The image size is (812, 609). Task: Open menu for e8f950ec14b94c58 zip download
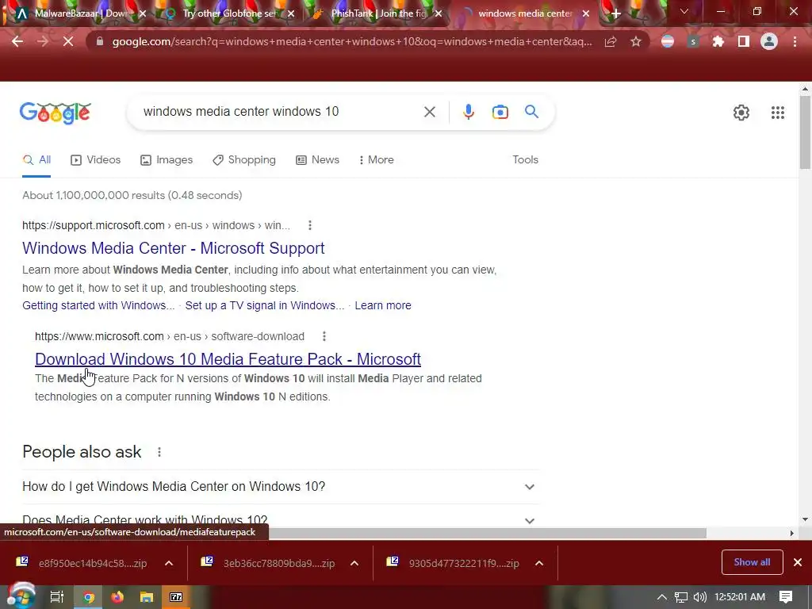click(x=169, y=564)
